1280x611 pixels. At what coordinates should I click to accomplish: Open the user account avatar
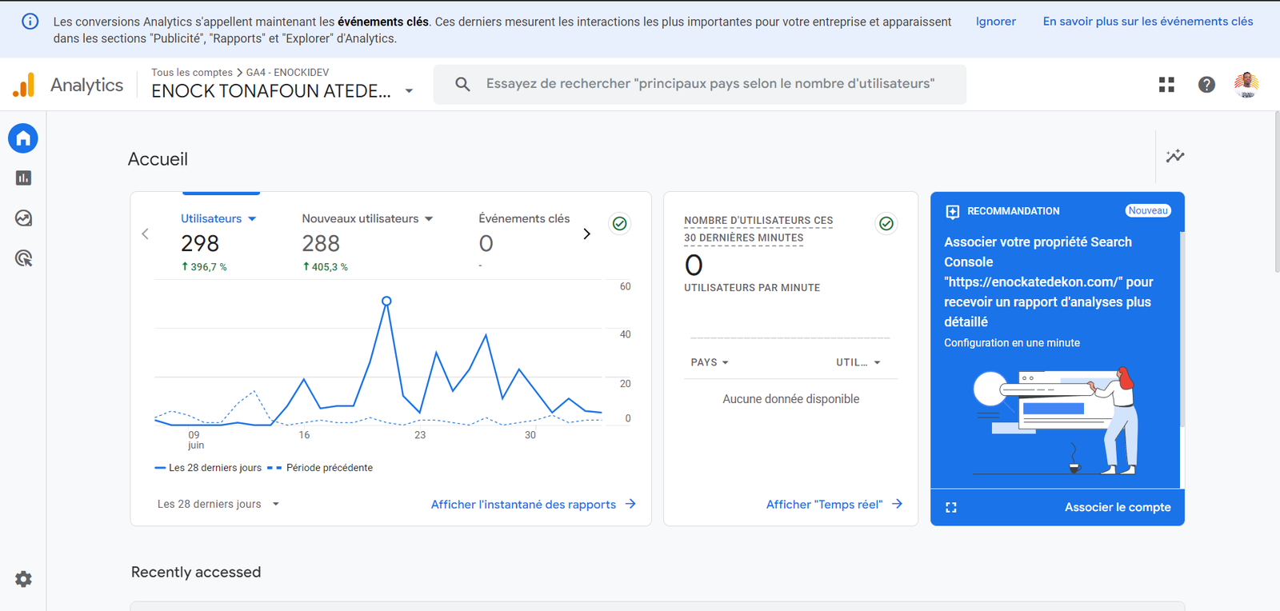coord(1246,84)
